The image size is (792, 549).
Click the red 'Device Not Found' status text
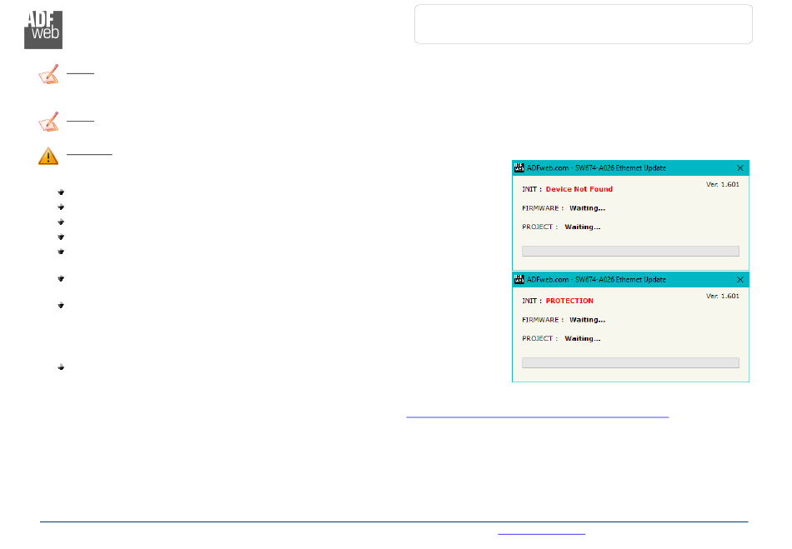579,189
